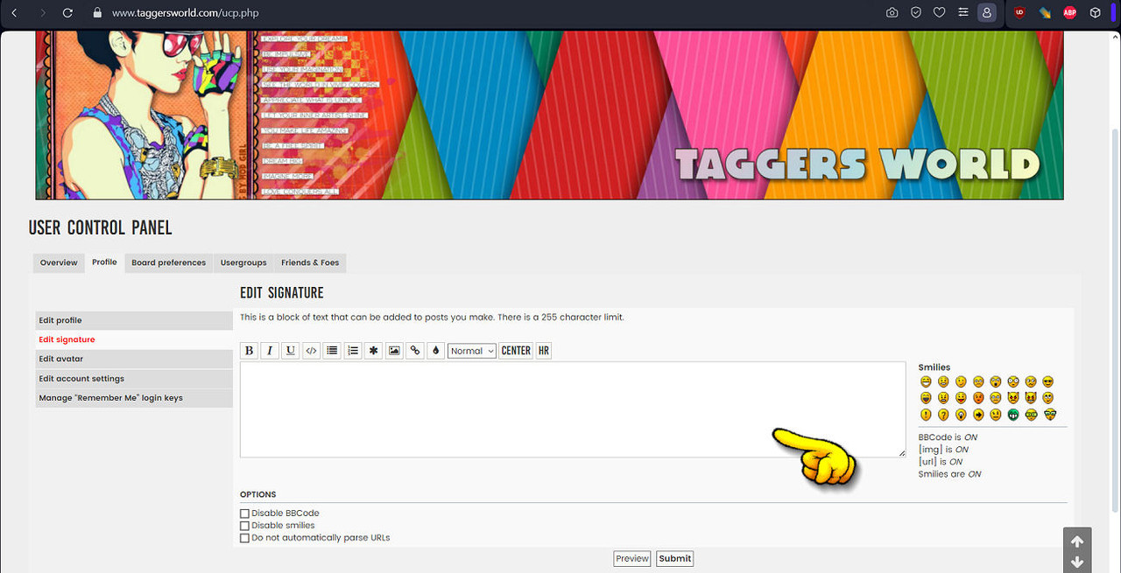This screenshot has height=573, width=1121.
Task: Click the browser address bar URL
Action: (x=186, y=13)
